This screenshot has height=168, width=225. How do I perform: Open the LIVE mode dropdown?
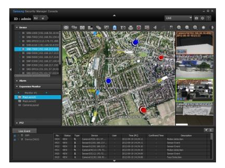click(x=179, y=18)
